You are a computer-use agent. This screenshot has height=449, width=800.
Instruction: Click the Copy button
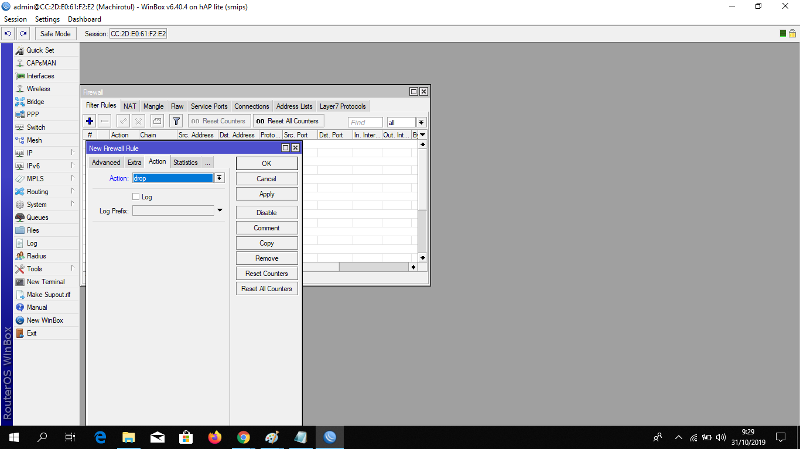tap(267, 243)
